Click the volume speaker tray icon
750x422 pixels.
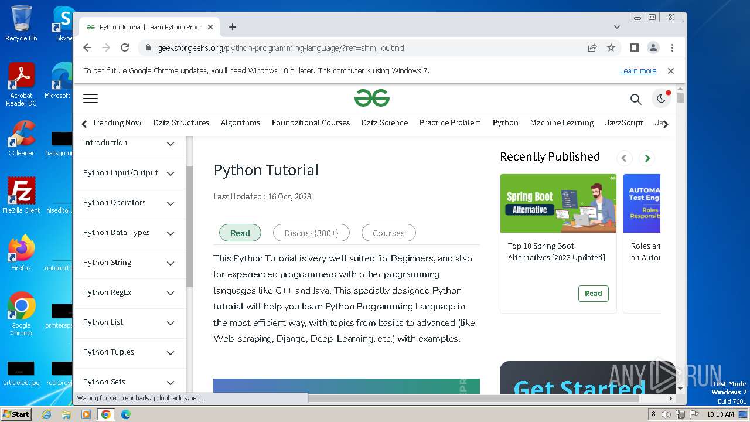(666, 414)
